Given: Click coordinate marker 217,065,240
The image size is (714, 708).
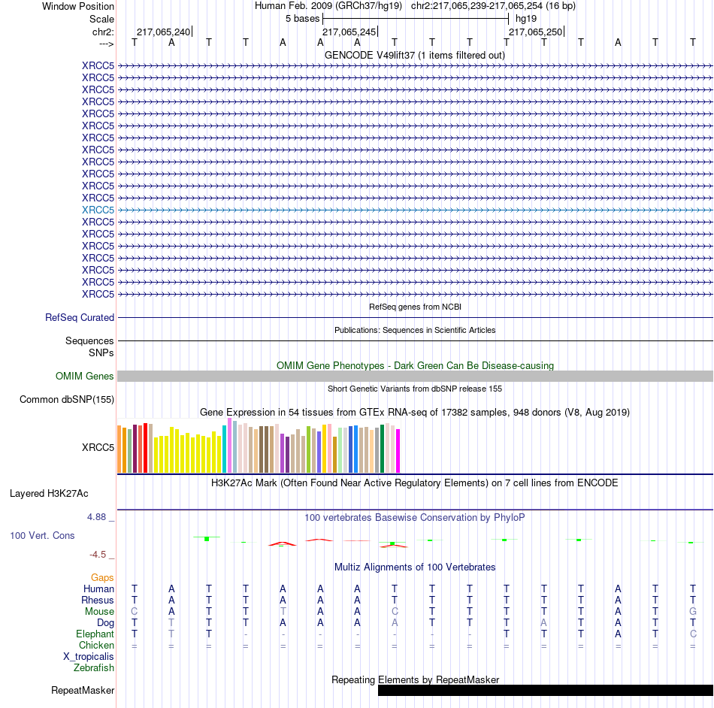Looking at the screenshot, I should (x=164, y=32).
